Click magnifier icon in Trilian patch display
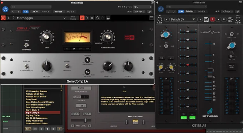The image size is (243, 133). [124, 87]
